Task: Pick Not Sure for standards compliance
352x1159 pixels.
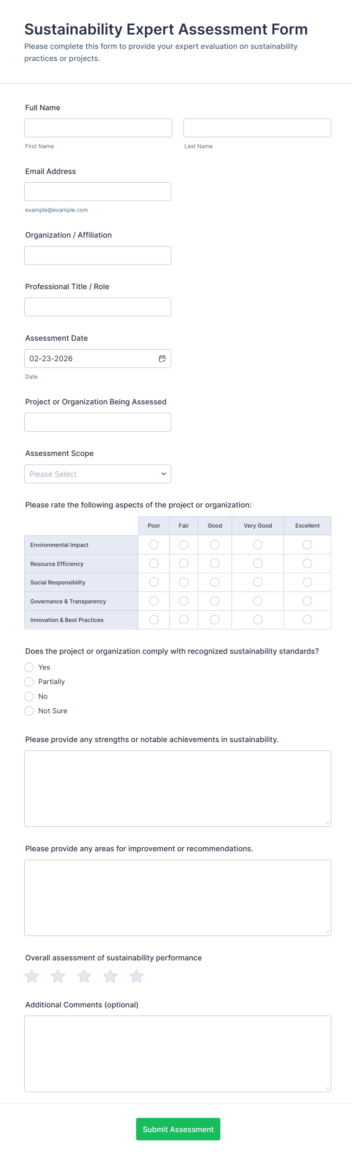Action: (29, 711)
